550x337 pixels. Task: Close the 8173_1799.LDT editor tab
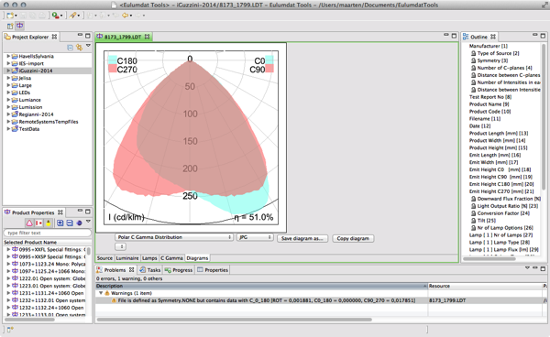coord(147,37)
